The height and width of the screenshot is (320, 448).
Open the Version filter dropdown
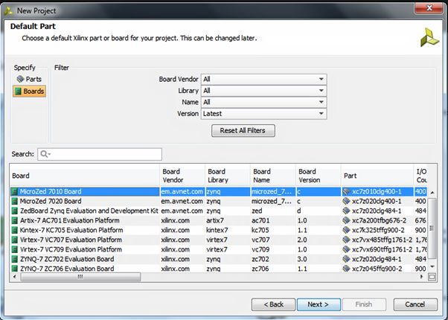(x=321, y=114)
